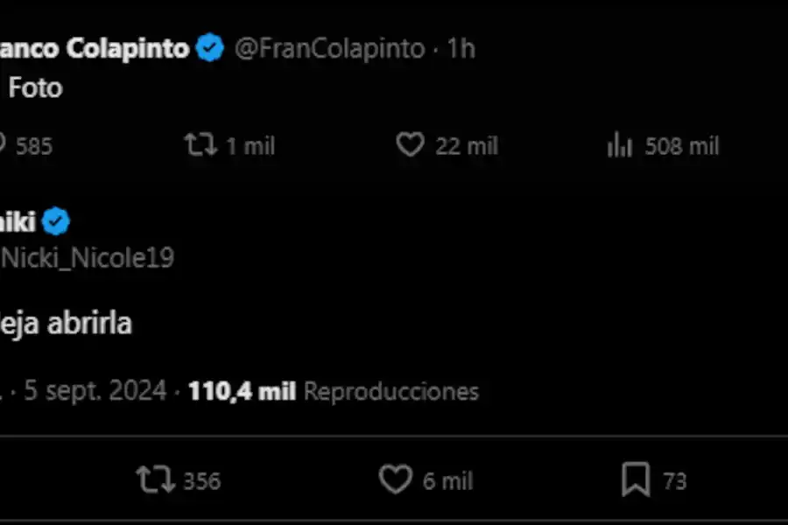
Task: Click Nicki's blue verified badge
Action: pyautogui.click(x=55, y=221)
